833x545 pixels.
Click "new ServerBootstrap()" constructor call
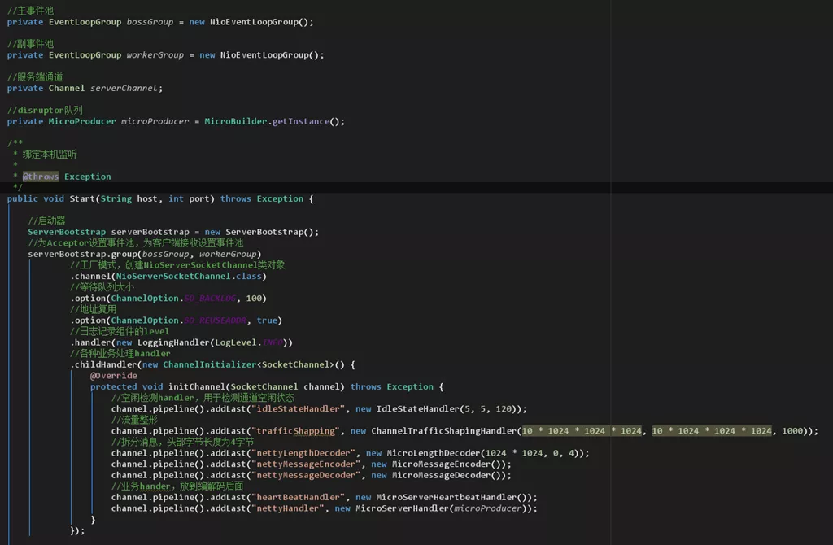click(259, 232)
